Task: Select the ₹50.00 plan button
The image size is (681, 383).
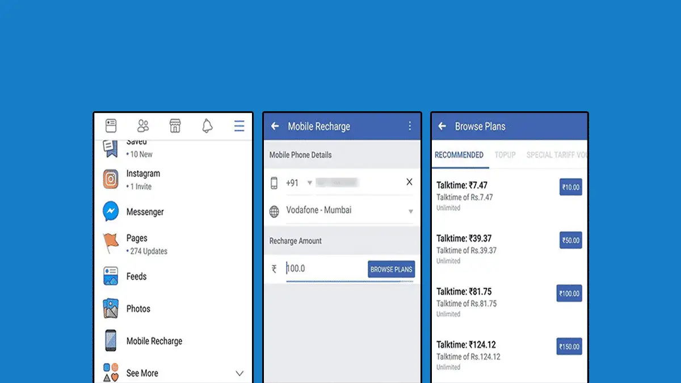Action: click(x=570, y=241)
